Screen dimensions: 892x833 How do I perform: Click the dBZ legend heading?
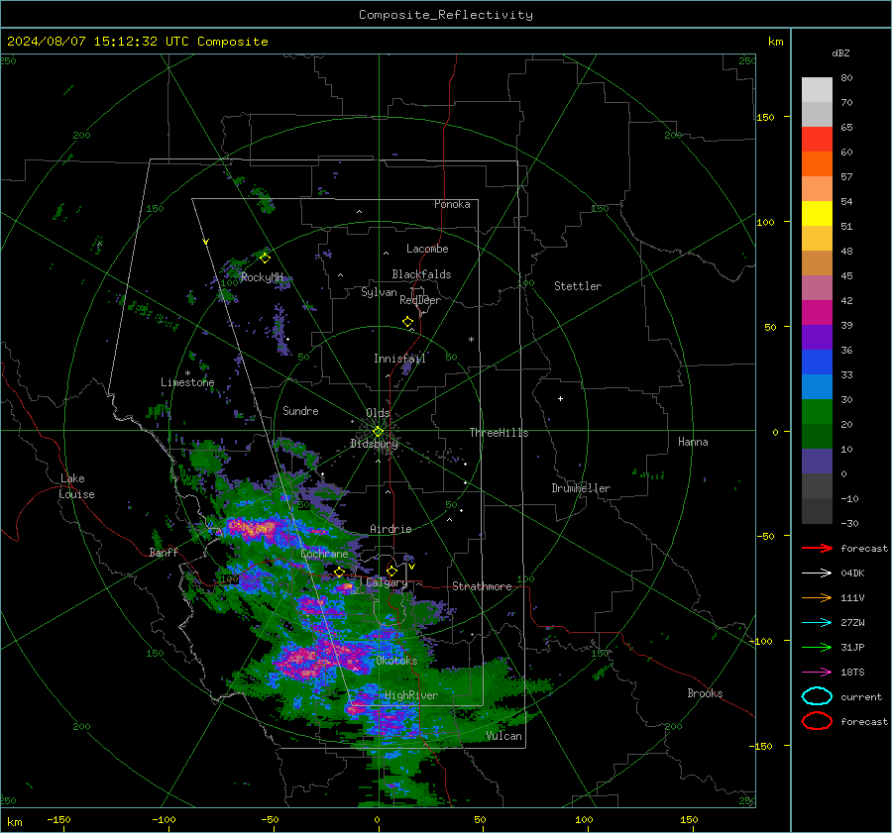click(840, 53)
